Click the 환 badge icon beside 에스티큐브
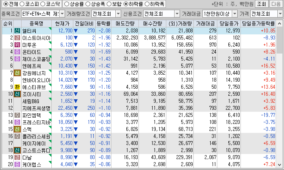This screenshot has width=284, height=170. coord(17,87)
